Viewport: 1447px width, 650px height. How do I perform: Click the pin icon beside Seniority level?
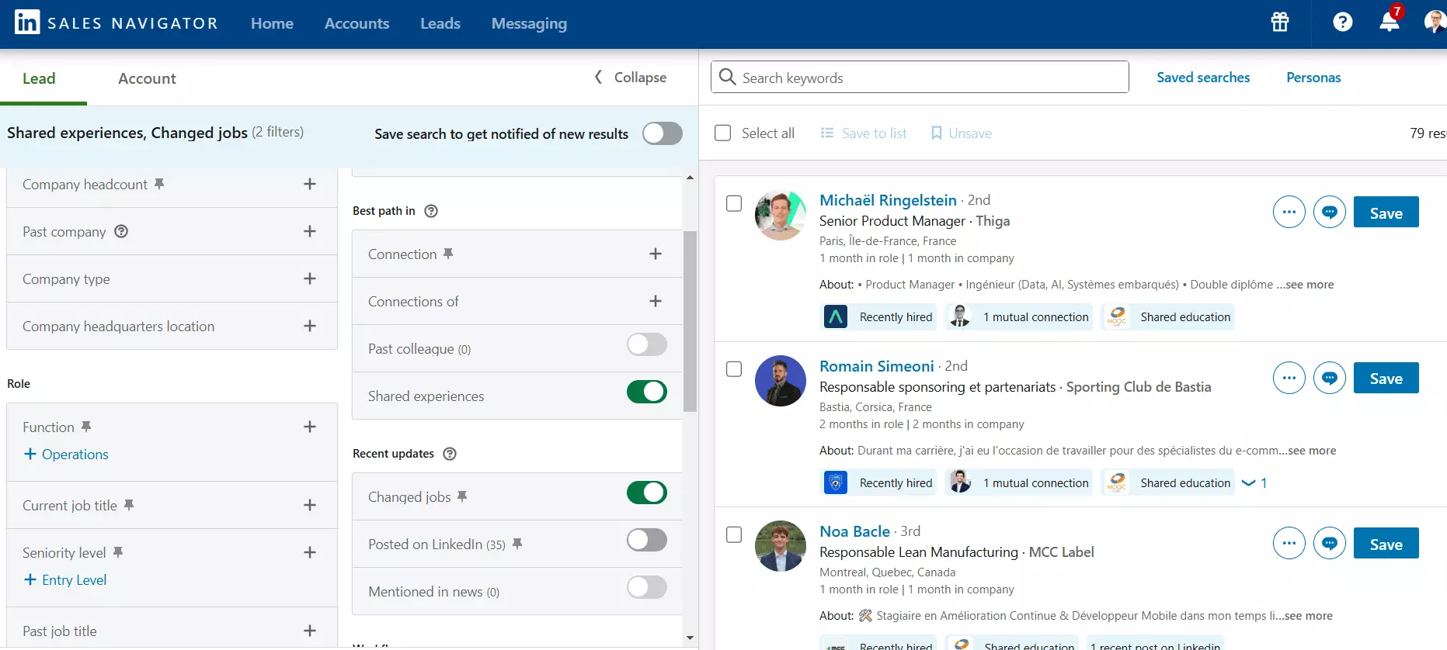pyautogui.click(x=118, y=552)
